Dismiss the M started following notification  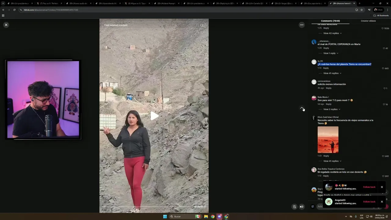click(382, 187)
